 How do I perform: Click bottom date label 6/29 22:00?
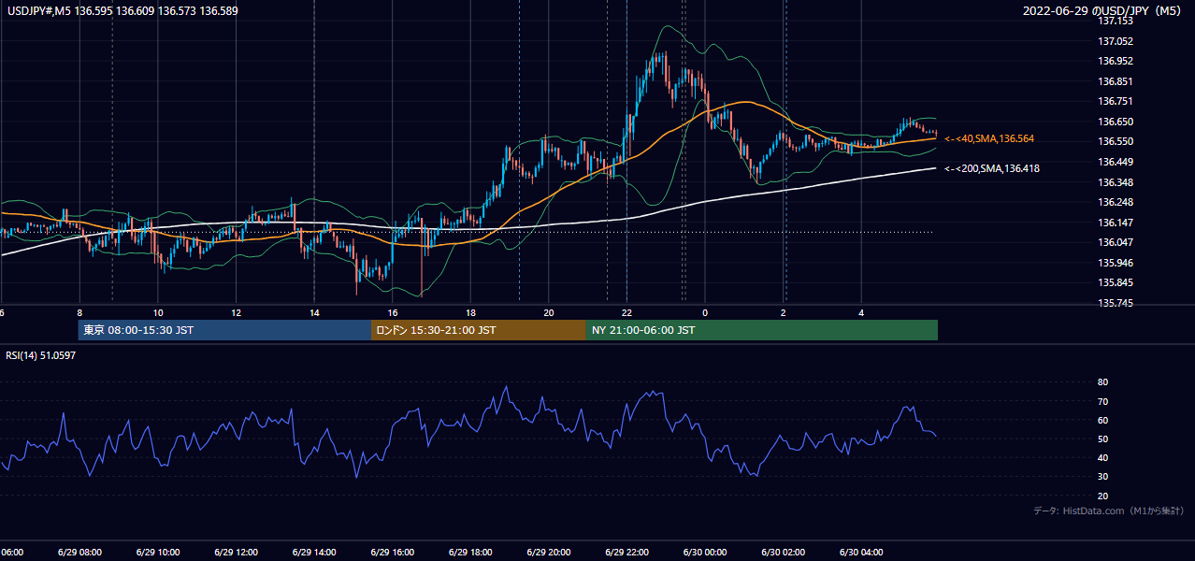click(x=626, y=553)
